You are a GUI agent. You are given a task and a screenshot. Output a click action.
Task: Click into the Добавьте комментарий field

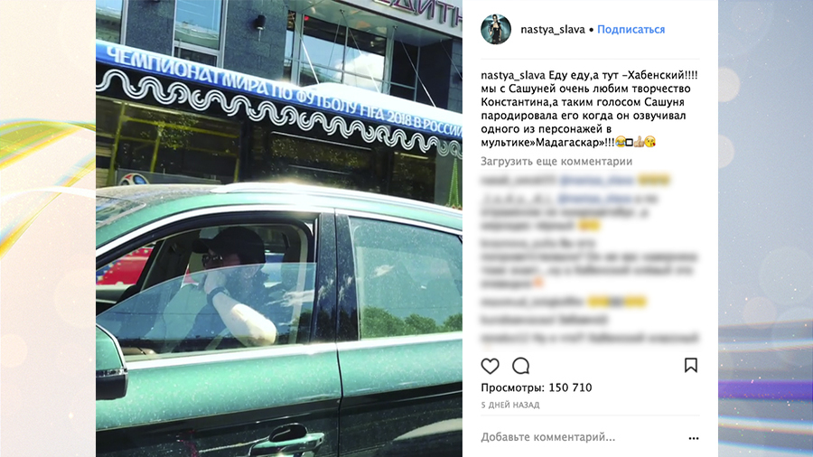click(581, 437)
